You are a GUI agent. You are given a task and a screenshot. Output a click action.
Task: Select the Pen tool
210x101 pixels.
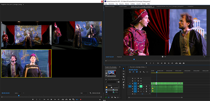click(x=123, y=82)
